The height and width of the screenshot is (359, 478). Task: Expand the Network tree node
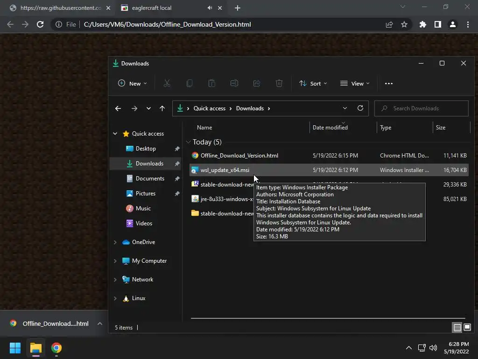tap(115, 280)
